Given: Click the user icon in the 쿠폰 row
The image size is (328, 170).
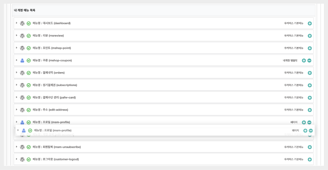Looking at the screenshot, I should click(x=22, y=60).
